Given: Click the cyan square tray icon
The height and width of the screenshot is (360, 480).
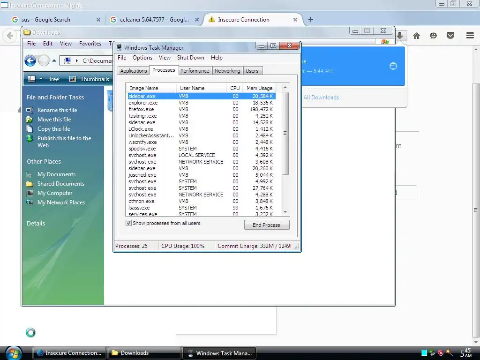Looking at the screenshot, I should pos(424,353).
